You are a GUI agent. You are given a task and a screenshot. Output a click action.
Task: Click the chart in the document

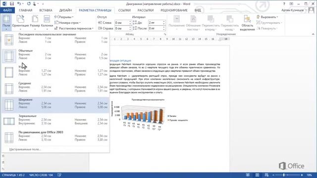149,114
